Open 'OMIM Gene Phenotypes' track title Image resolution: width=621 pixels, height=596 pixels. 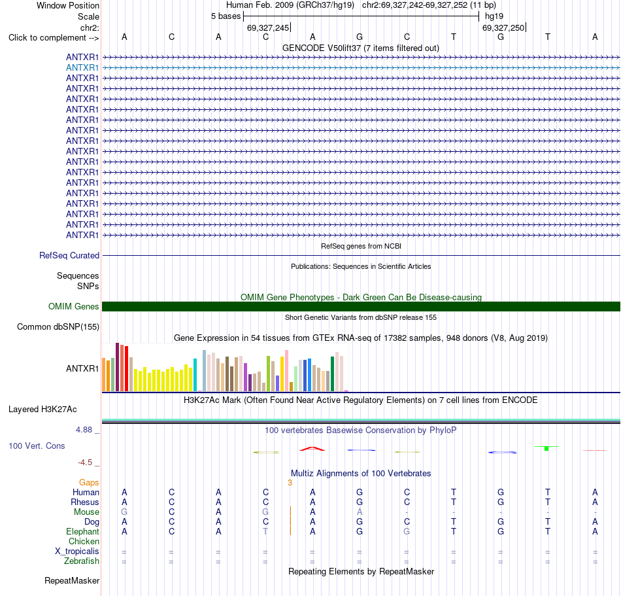361,297
